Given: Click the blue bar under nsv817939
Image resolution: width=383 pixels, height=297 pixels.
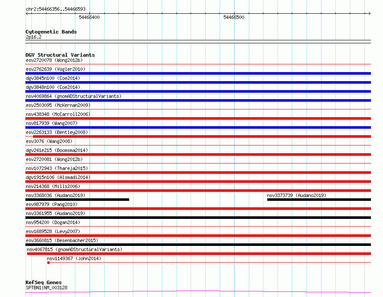Looking at the screenshot, I should [198, 127].
